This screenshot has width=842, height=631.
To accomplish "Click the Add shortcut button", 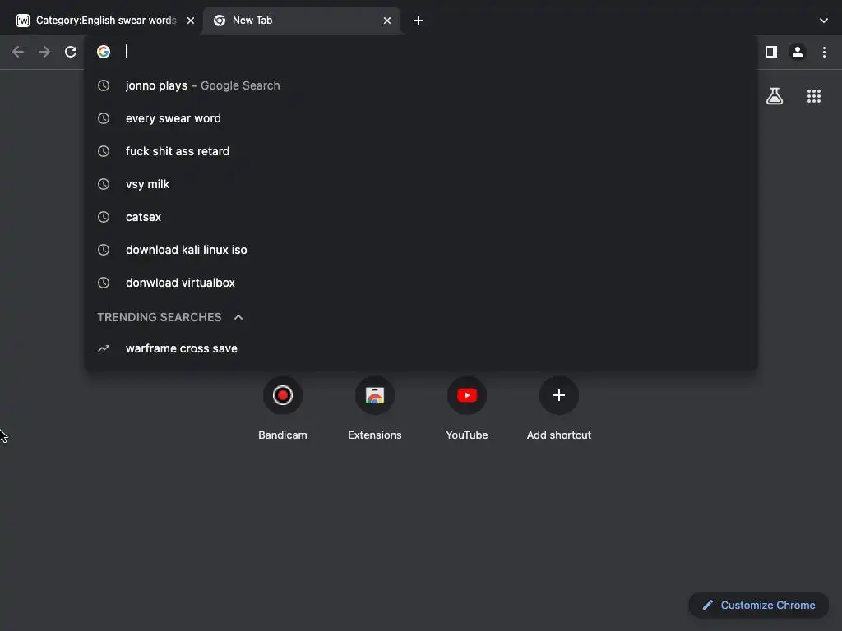I will pyautogui.click(x=559, y=408).
